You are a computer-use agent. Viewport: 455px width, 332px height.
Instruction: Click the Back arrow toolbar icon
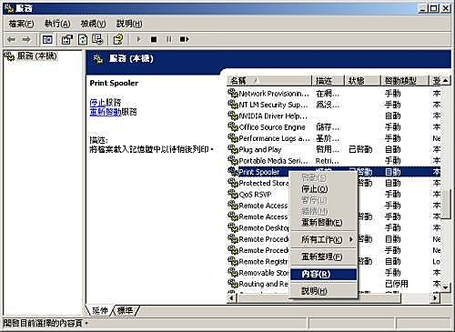(x=12, y=39)
